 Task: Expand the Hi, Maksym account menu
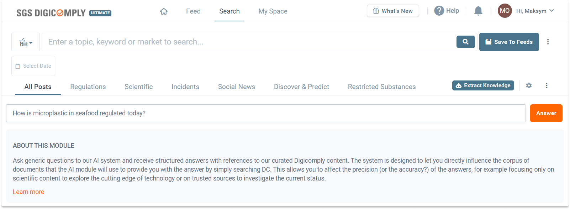click(x=535, y=11)
